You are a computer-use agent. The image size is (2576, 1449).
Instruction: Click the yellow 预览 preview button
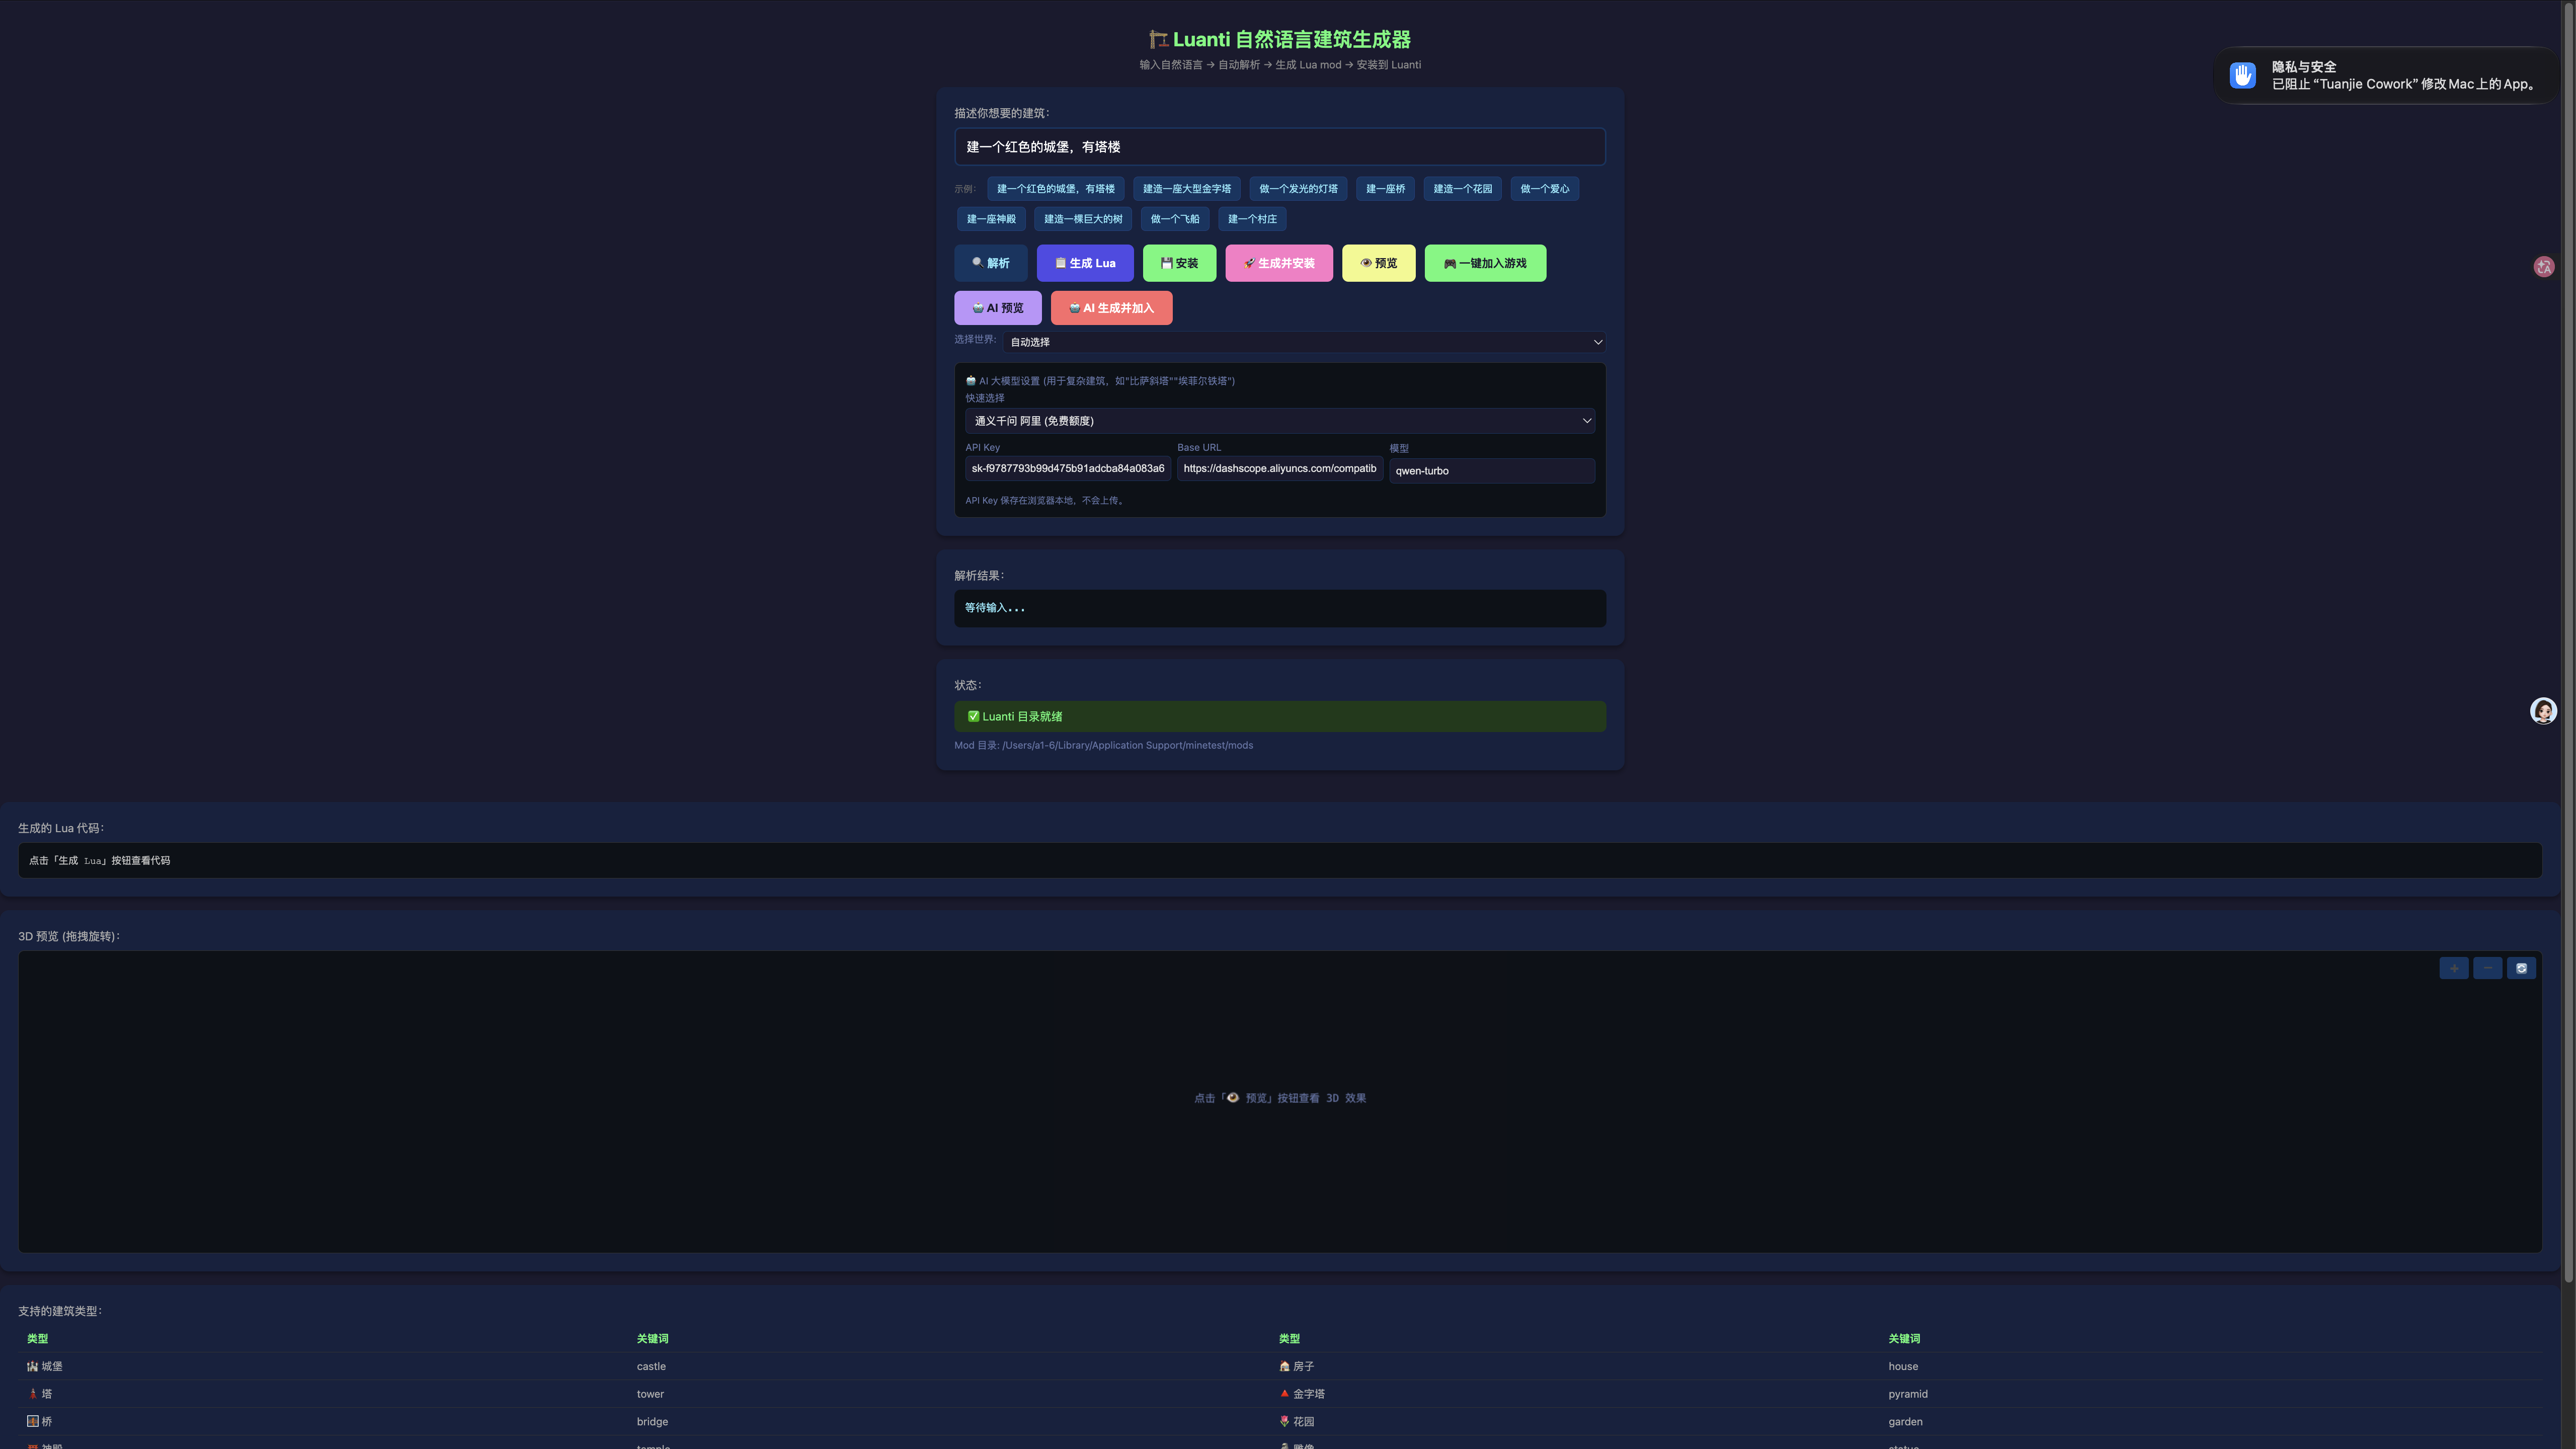pyautogui.click(x=1378, y=263)
